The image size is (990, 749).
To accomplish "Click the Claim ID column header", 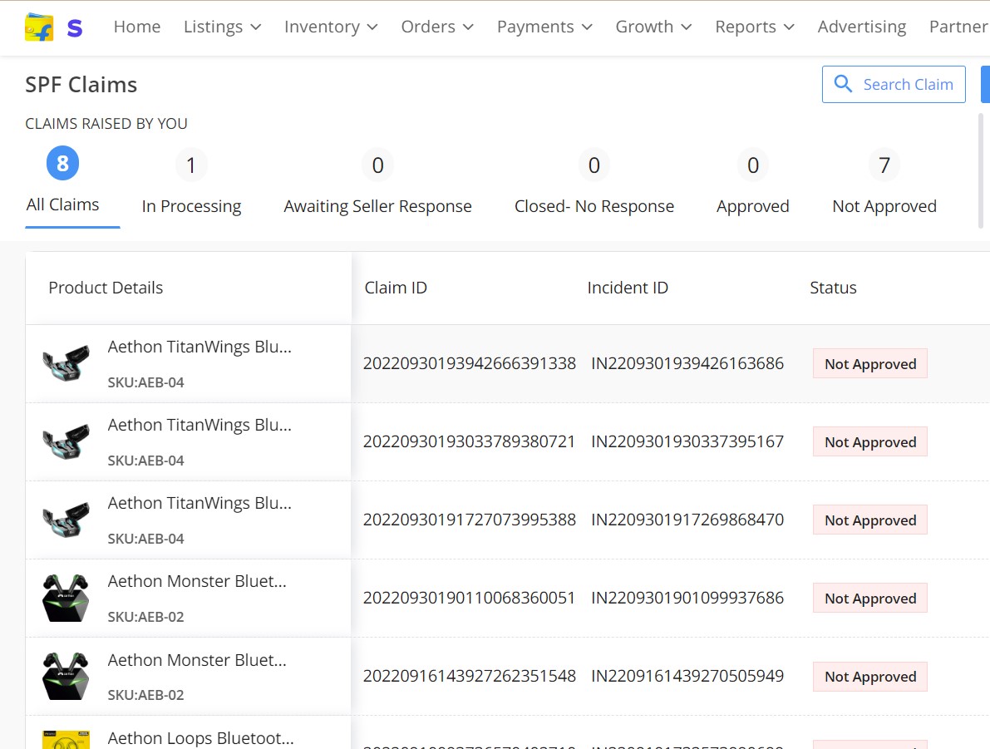I will click(396, 288).
